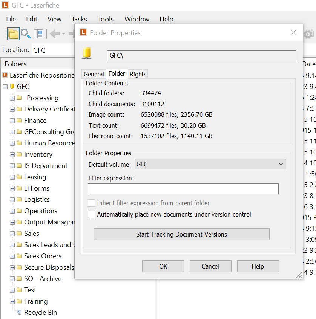Switch to the Rights tab
This screenshot has height=319, width=316.
point(138,74)
